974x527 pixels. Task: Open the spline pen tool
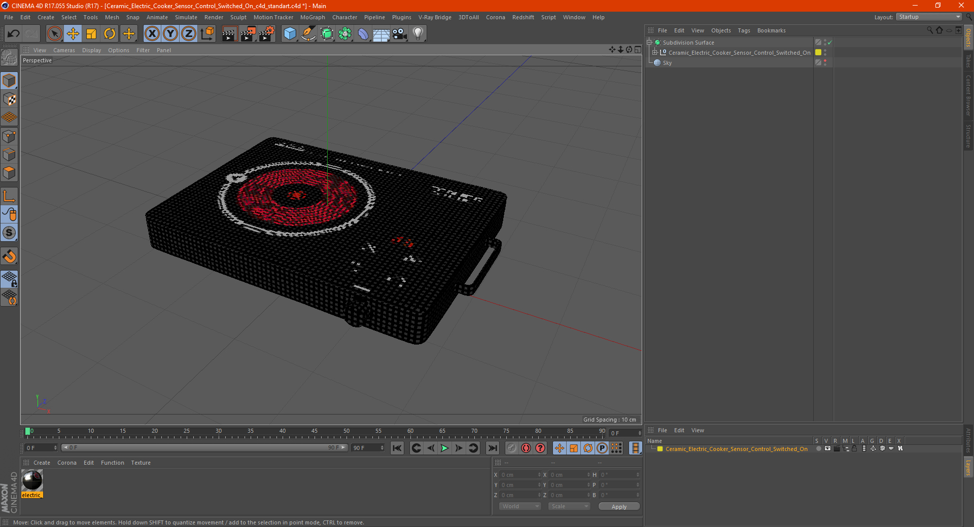point(308,34)
